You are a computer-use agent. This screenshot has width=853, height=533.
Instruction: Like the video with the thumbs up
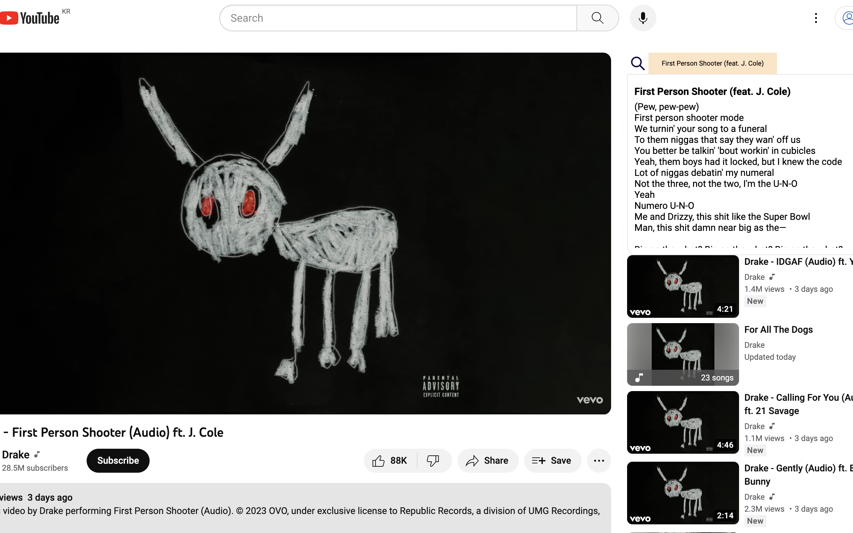tap(379, 460)
